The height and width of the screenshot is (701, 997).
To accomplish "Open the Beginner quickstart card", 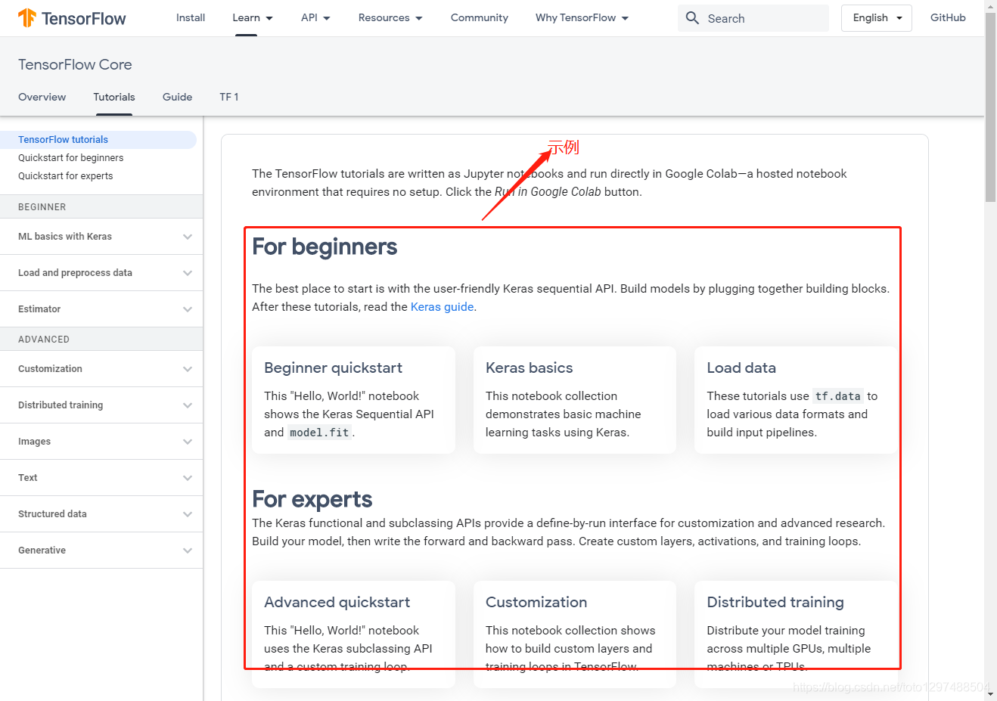I will point(353,400).
